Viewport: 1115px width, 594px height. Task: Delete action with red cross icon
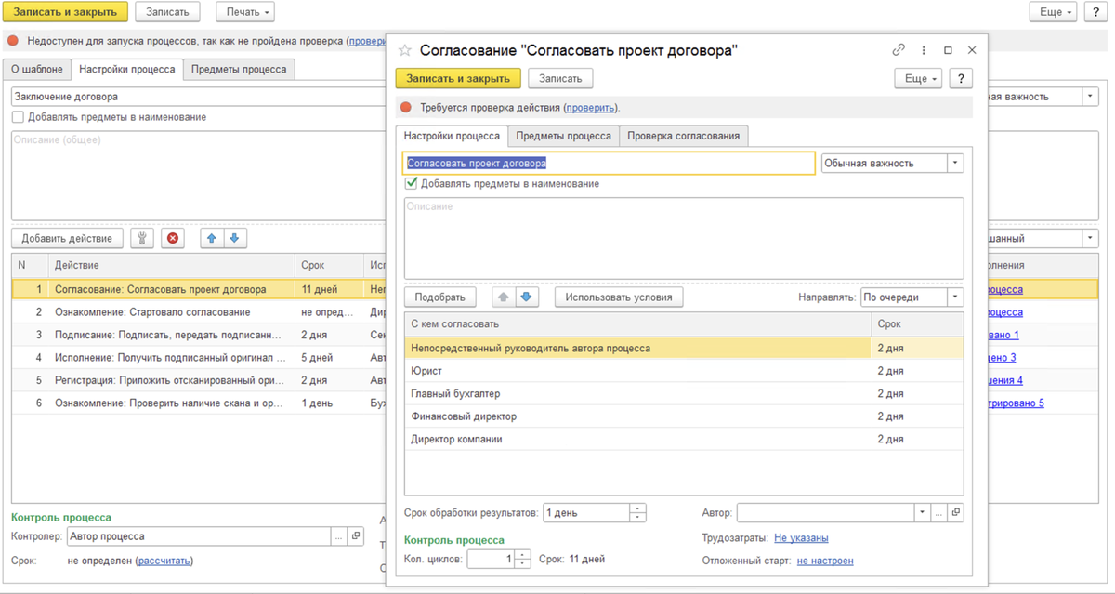pyautogui.click(x=173, y=238)
